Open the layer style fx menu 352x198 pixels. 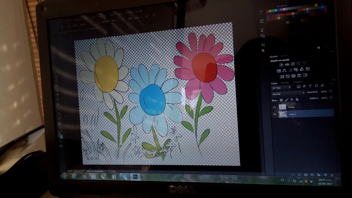[x=299, y=175]
